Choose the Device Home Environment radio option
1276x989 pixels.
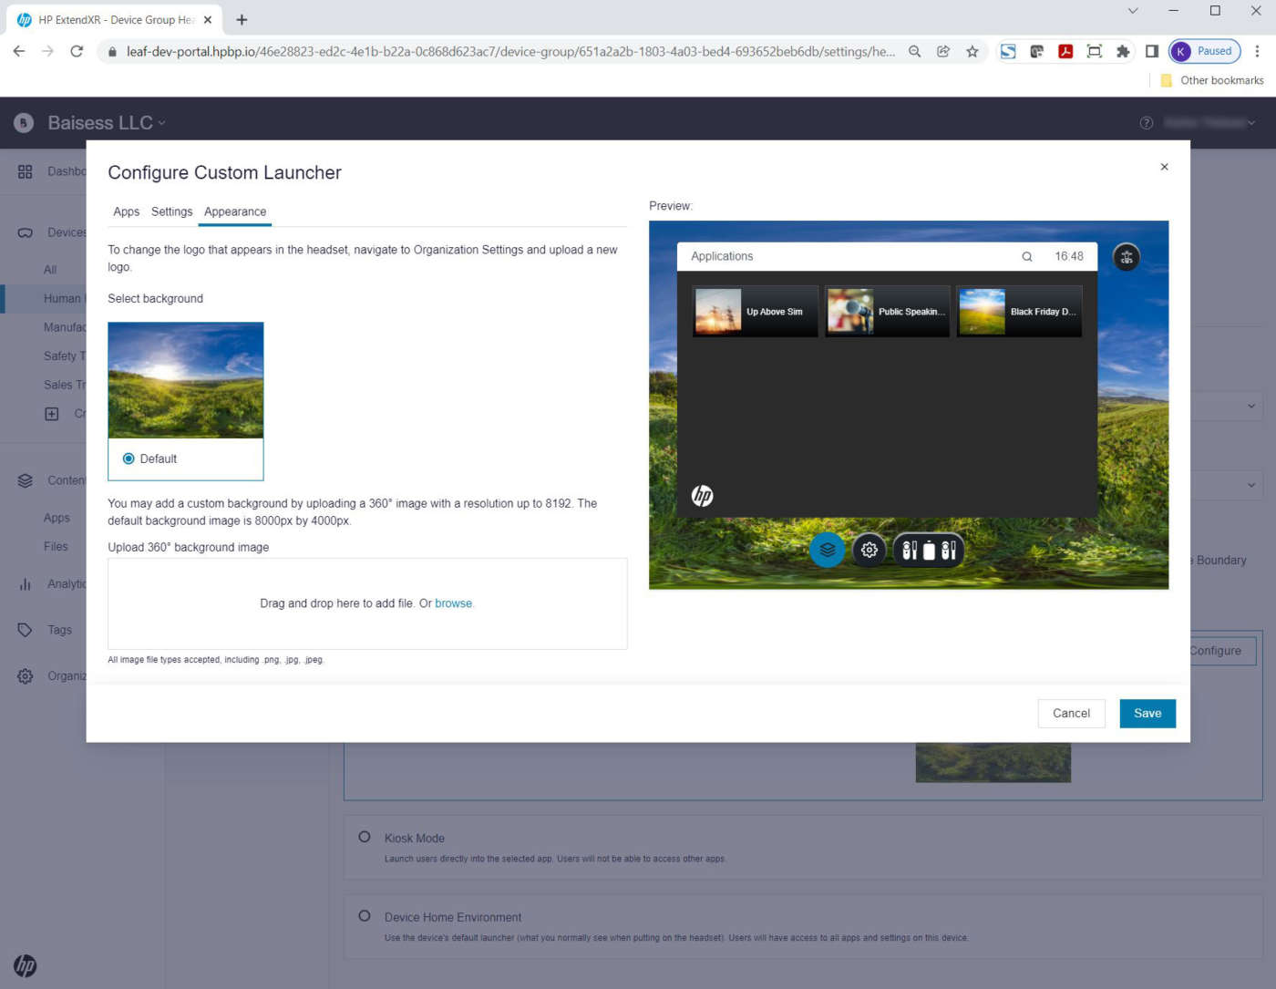365,916
